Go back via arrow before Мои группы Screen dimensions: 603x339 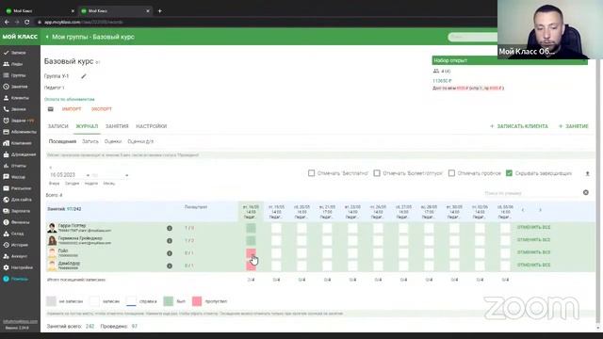point(47,37)
